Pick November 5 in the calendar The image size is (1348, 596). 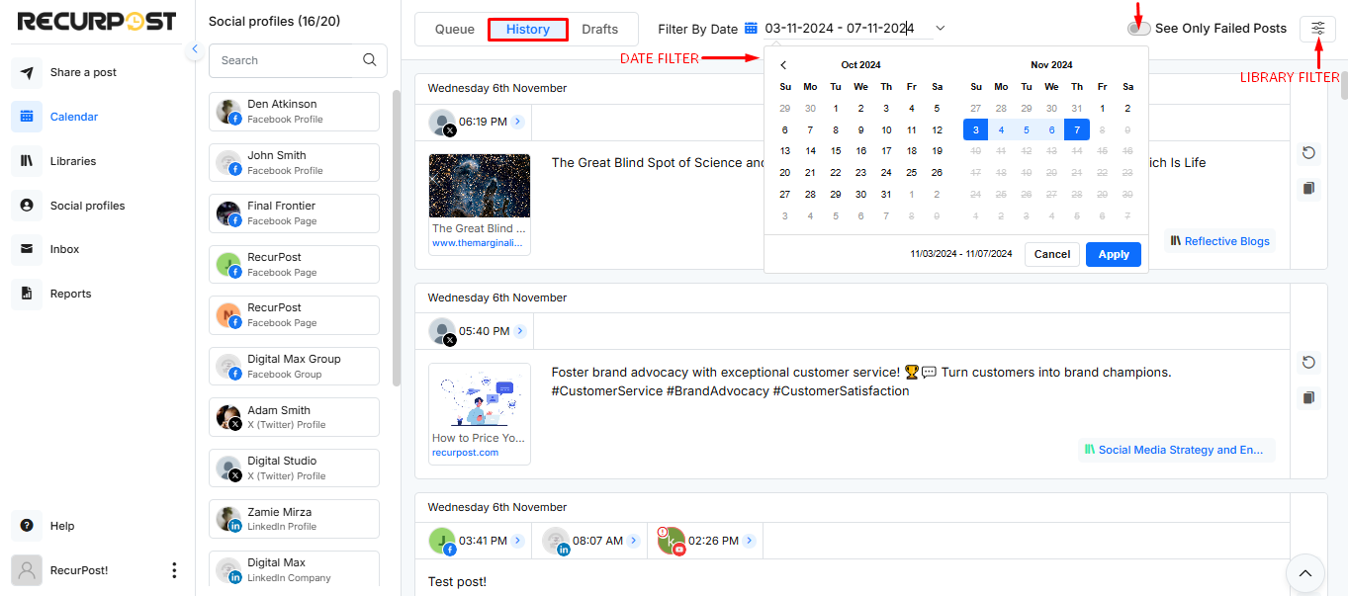click(1027, 129)
